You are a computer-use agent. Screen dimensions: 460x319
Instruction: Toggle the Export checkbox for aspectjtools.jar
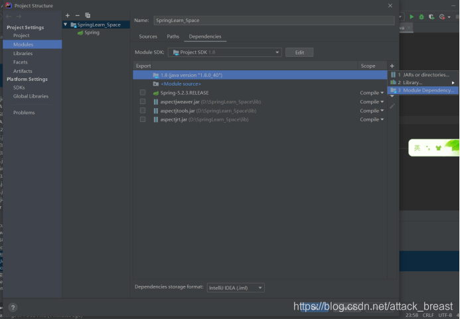143,111
